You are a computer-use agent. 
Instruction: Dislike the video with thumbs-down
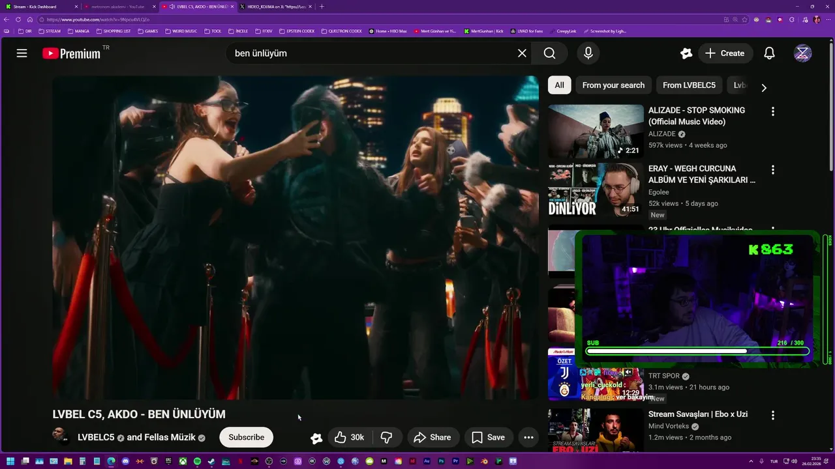point(386,437)
